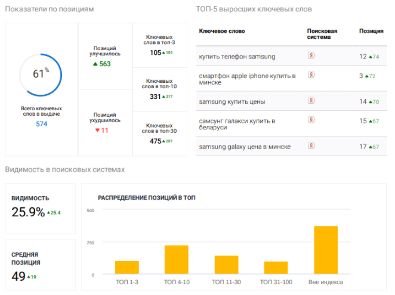Click keyword samsung galaxy цена в минске
The width and height of the screenshot is (395, 295).
pyautogui.click(x=245, y=147)
